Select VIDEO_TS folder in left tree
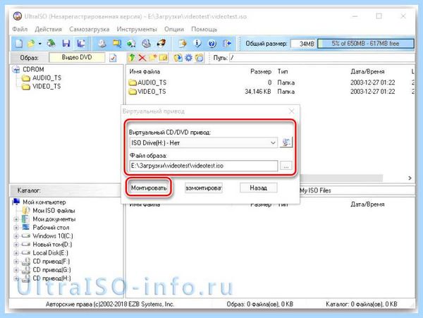The width and height of the screenshot is (423, 318). click(47, 86)
